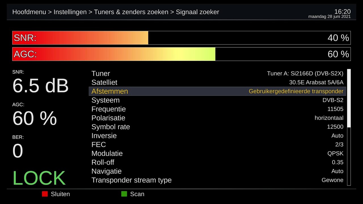The width and height of the screenshot is (363, 204).
Task: Edit the Symbol rate 12500 field
Action: point(335,127)
